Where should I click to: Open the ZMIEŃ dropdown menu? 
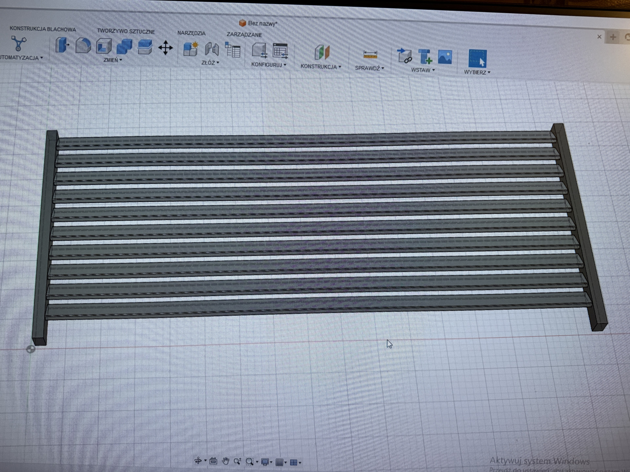pos(113,60)
